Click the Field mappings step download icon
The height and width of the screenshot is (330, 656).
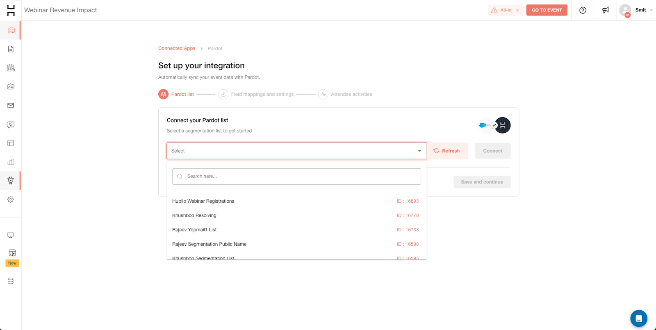(223, 94)
